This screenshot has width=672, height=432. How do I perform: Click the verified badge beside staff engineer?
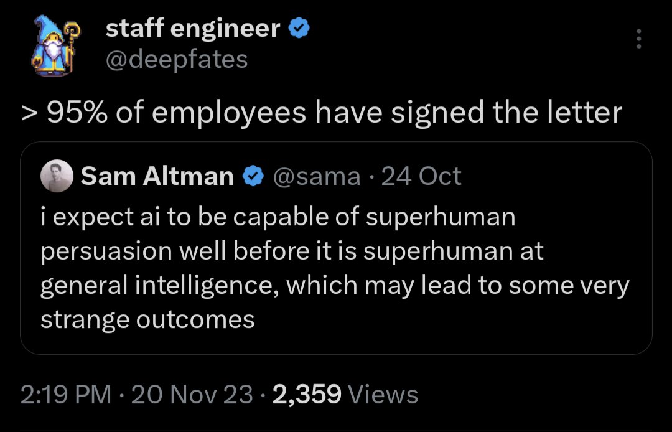tap(299, 29)
